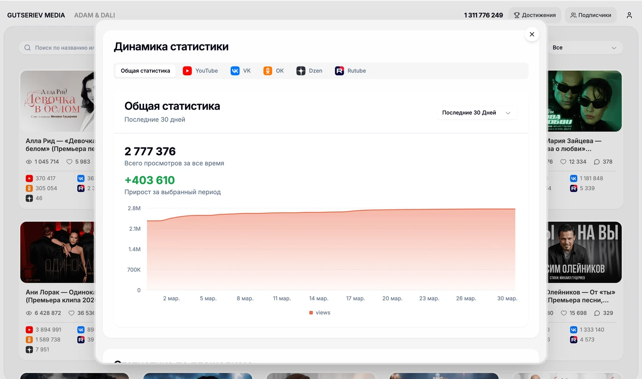This screenshot has width=642, height=379.
Task: Click the views eye icon near 1 045 714
Action: click(x=29, y=162)
